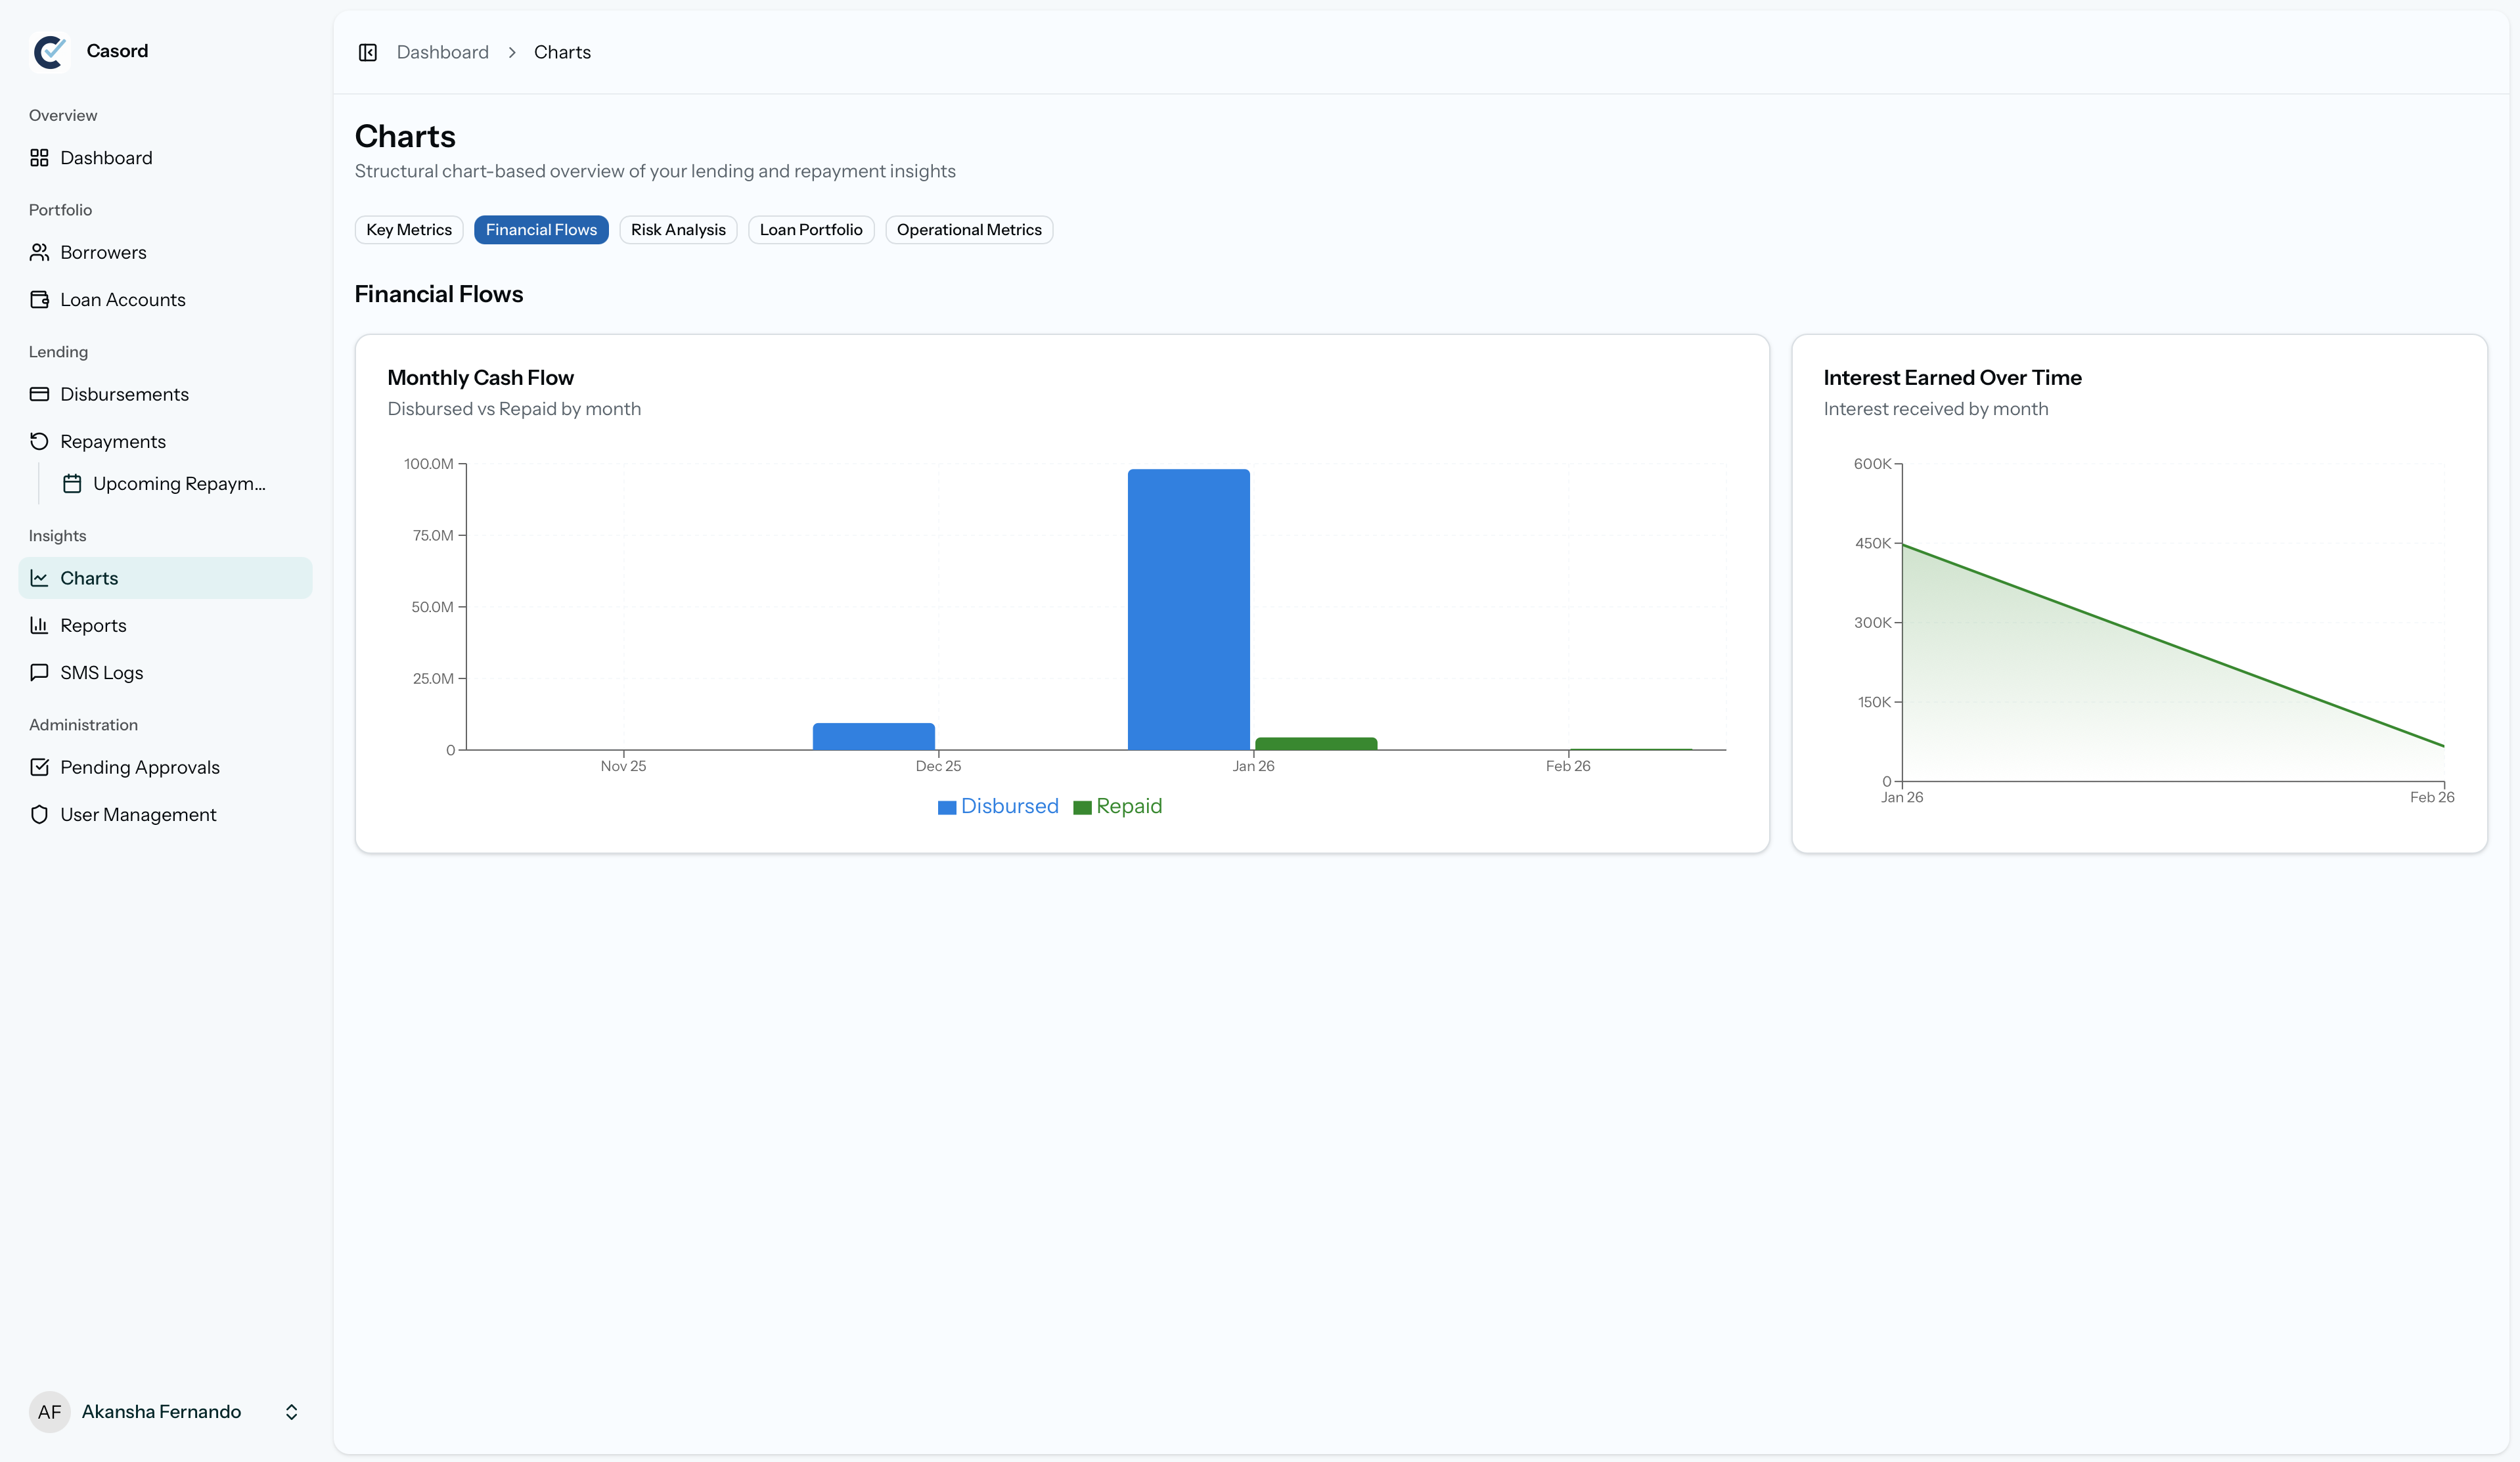2520x1462 pixels.
Task: Open Reports from the sidebar
Action: (x=93, y=625)
